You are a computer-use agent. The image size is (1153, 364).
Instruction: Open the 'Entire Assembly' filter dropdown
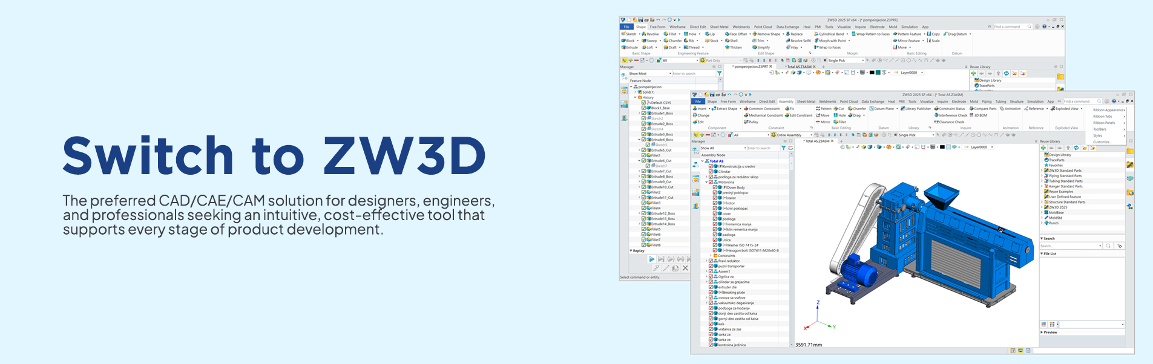(x=792, y=135)
